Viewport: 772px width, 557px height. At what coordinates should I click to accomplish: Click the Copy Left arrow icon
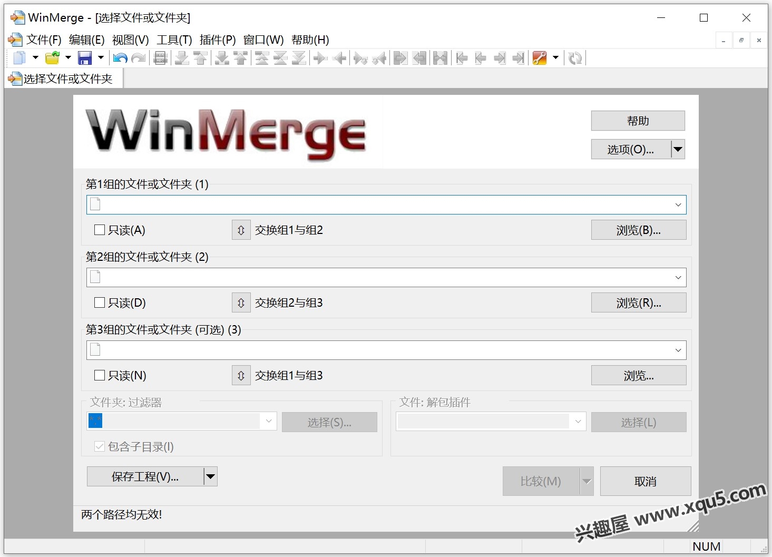(x=339, y=58)
